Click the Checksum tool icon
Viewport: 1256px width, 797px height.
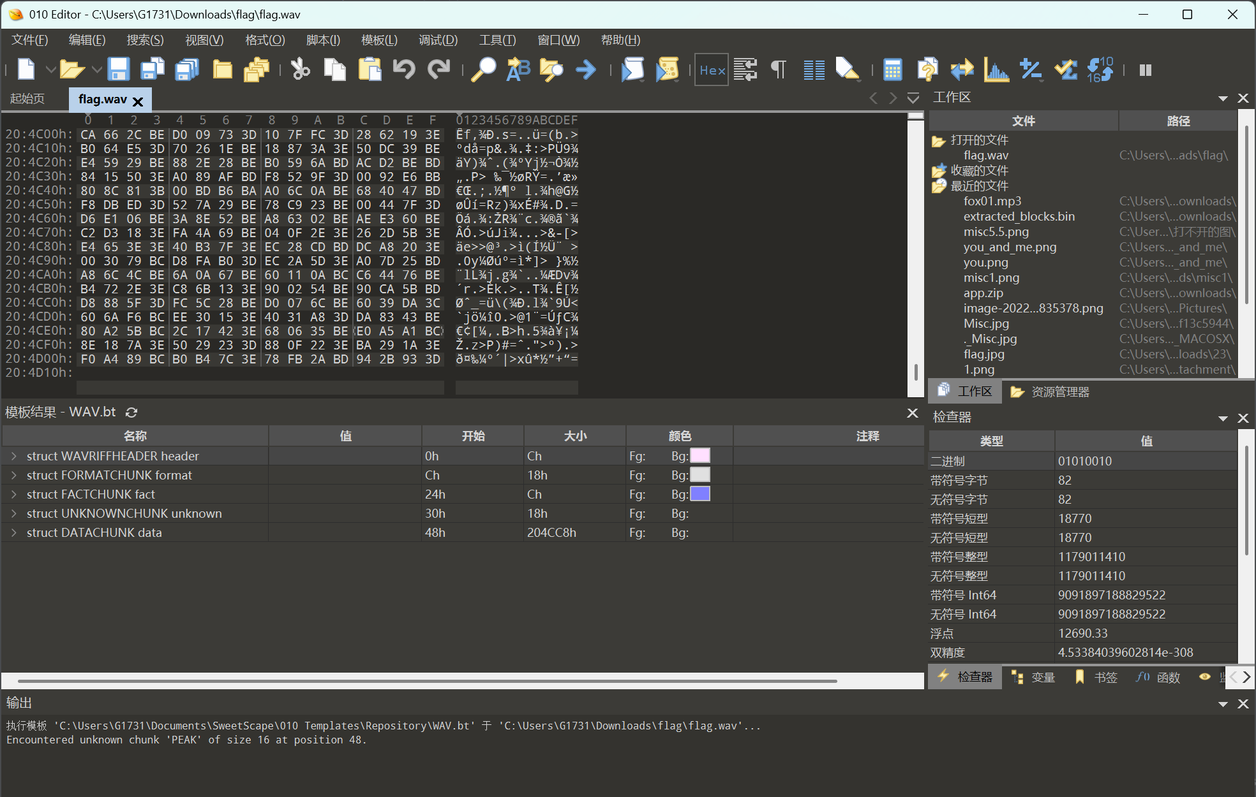1065,69
